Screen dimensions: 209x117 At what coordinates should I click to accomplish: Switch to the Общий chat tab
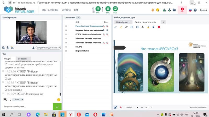8,59
